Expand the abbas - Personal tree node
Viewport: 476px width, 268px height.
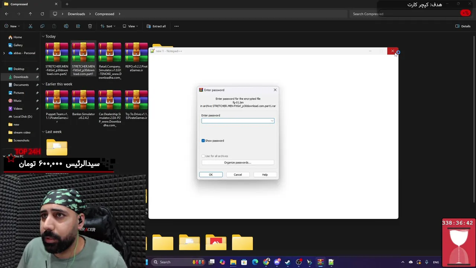pyautogui.click(x=4, y=53)
